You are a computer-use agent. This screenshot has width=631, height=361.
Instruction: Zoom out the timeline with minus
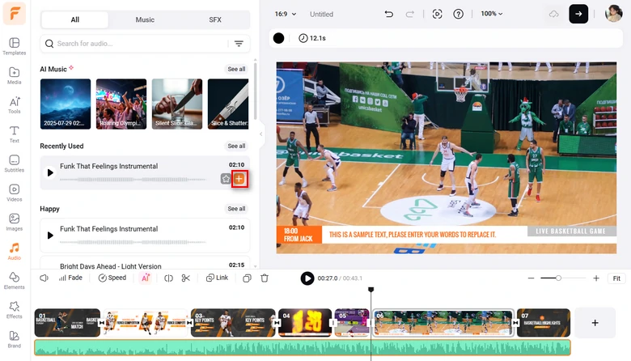(531, 278)
